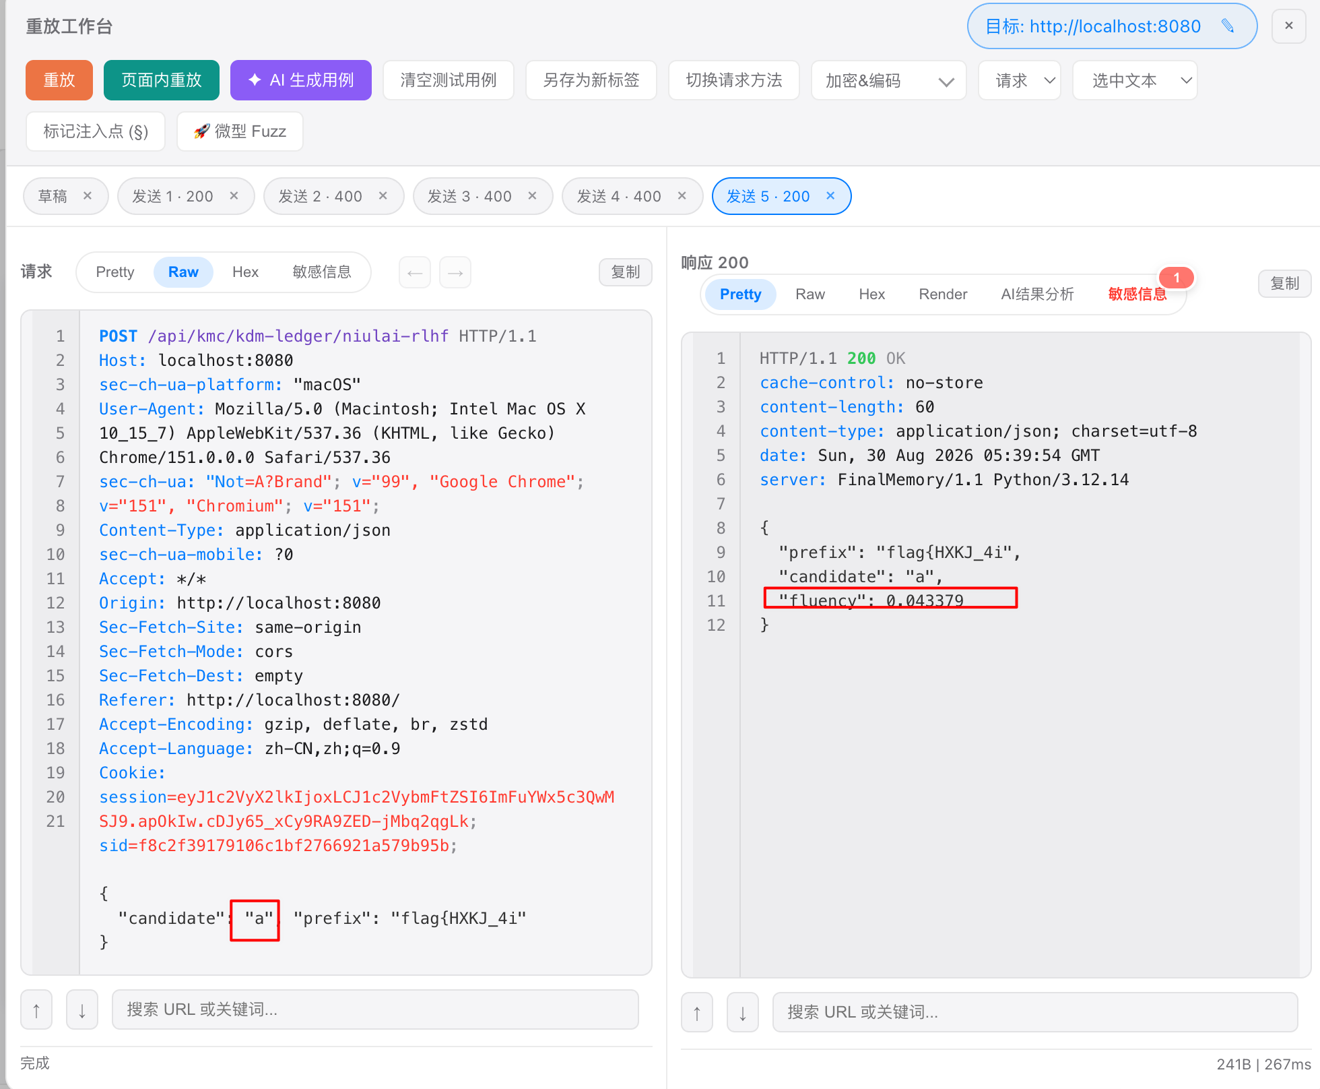Select response Render view

pyautogui.click(x=943, y=294)
